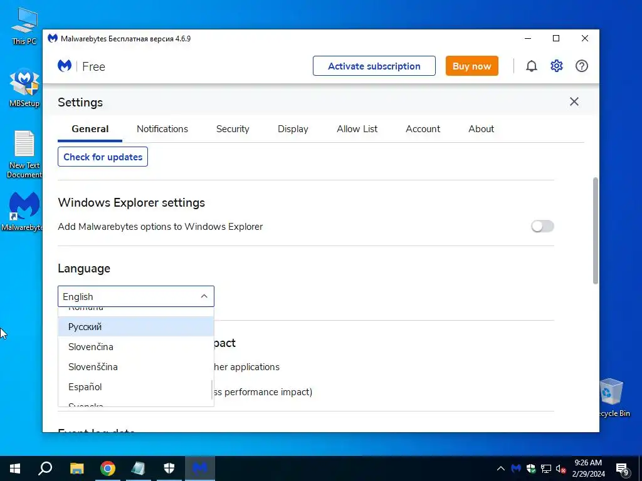Click the Language section heading

84,268
